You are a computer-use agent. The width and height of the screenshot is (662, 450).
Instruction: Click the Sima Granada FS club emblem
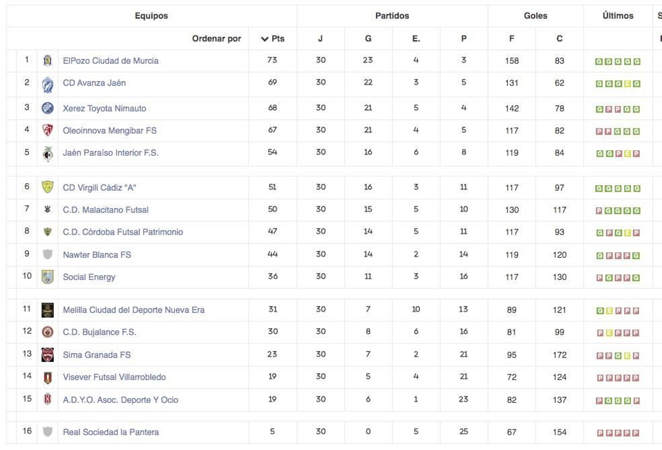(48, 354)
